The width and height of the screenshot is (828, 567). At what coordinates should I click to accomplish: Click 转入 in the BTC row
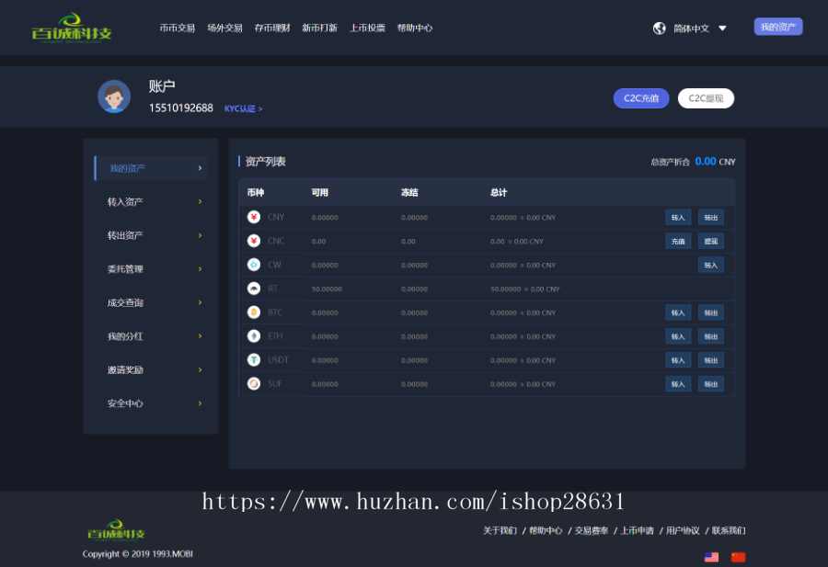pos(678,312)
